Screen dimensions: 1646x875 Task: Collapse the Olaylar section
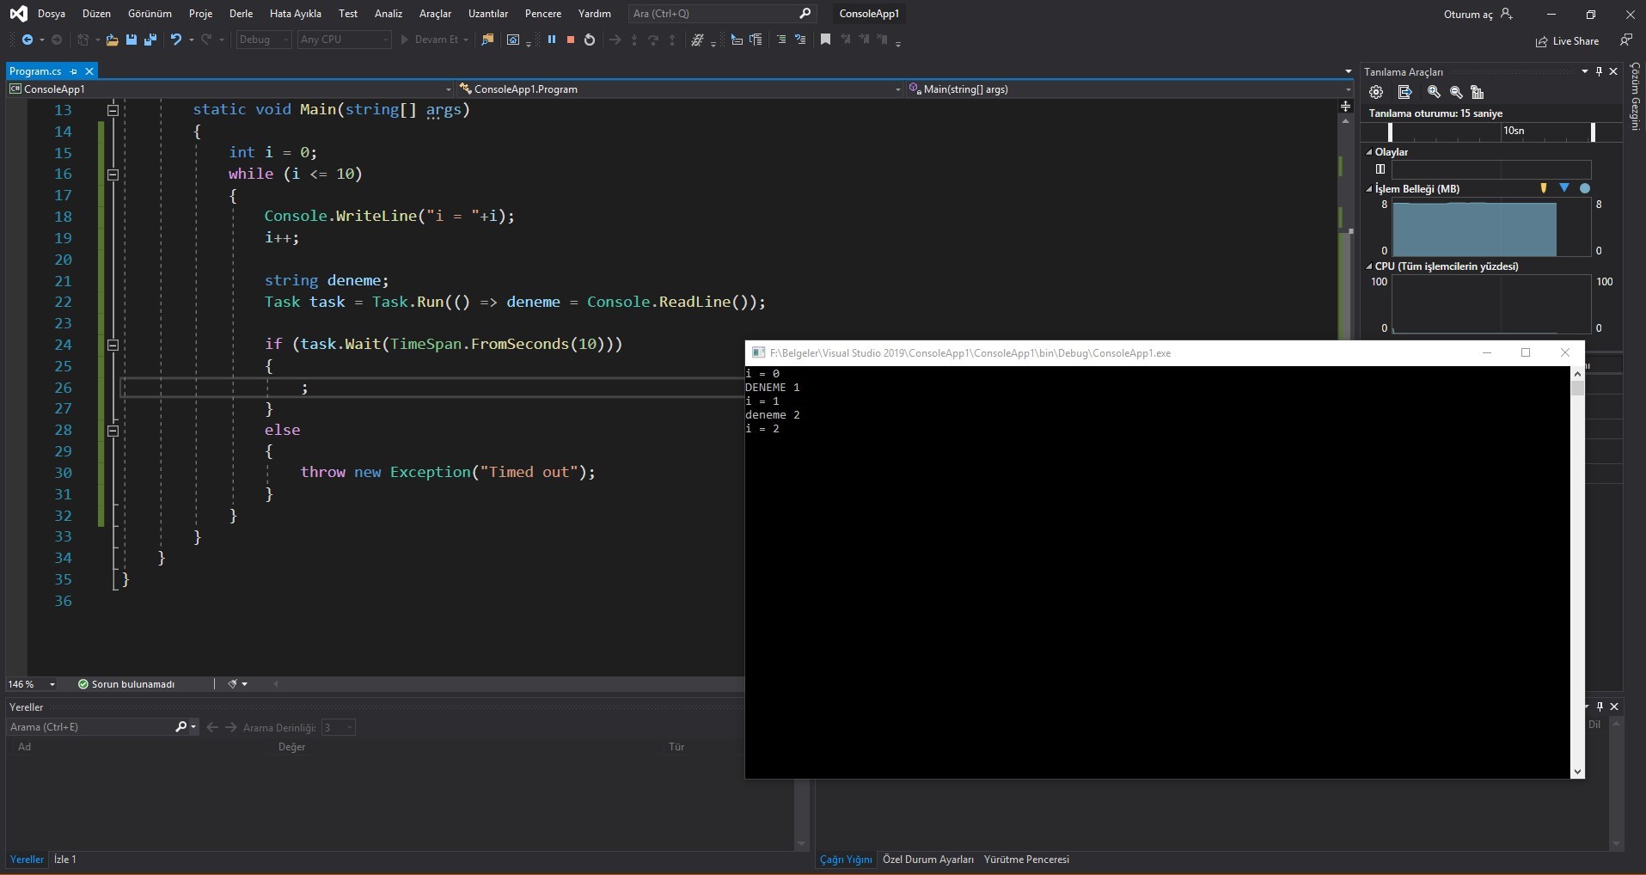[x=1369, y=152]
